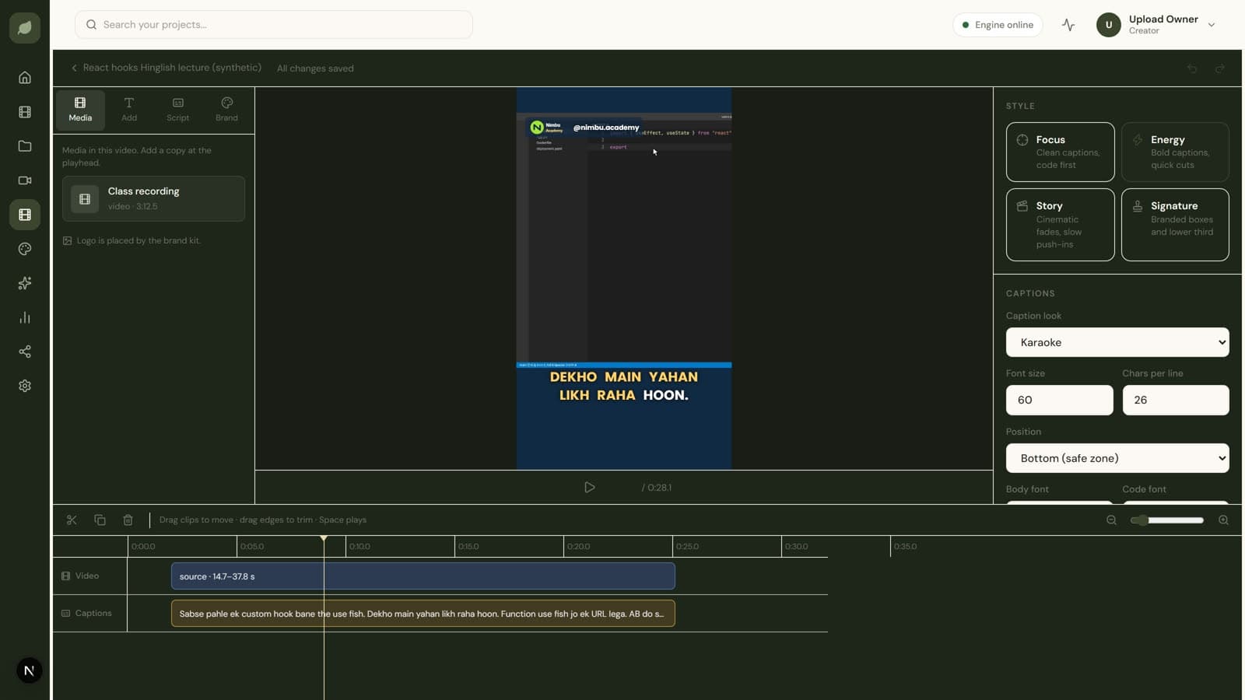
Task: Select the Focus style card
Action: click(x=1060, y=152)
